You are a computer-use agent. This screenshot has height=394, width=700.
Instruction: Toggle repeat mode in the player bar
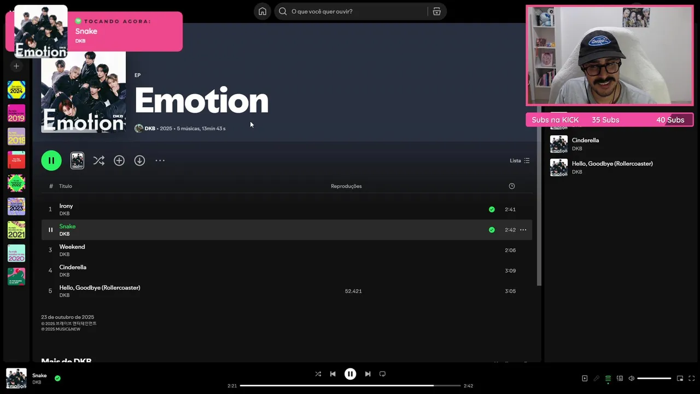coord(382,374)
